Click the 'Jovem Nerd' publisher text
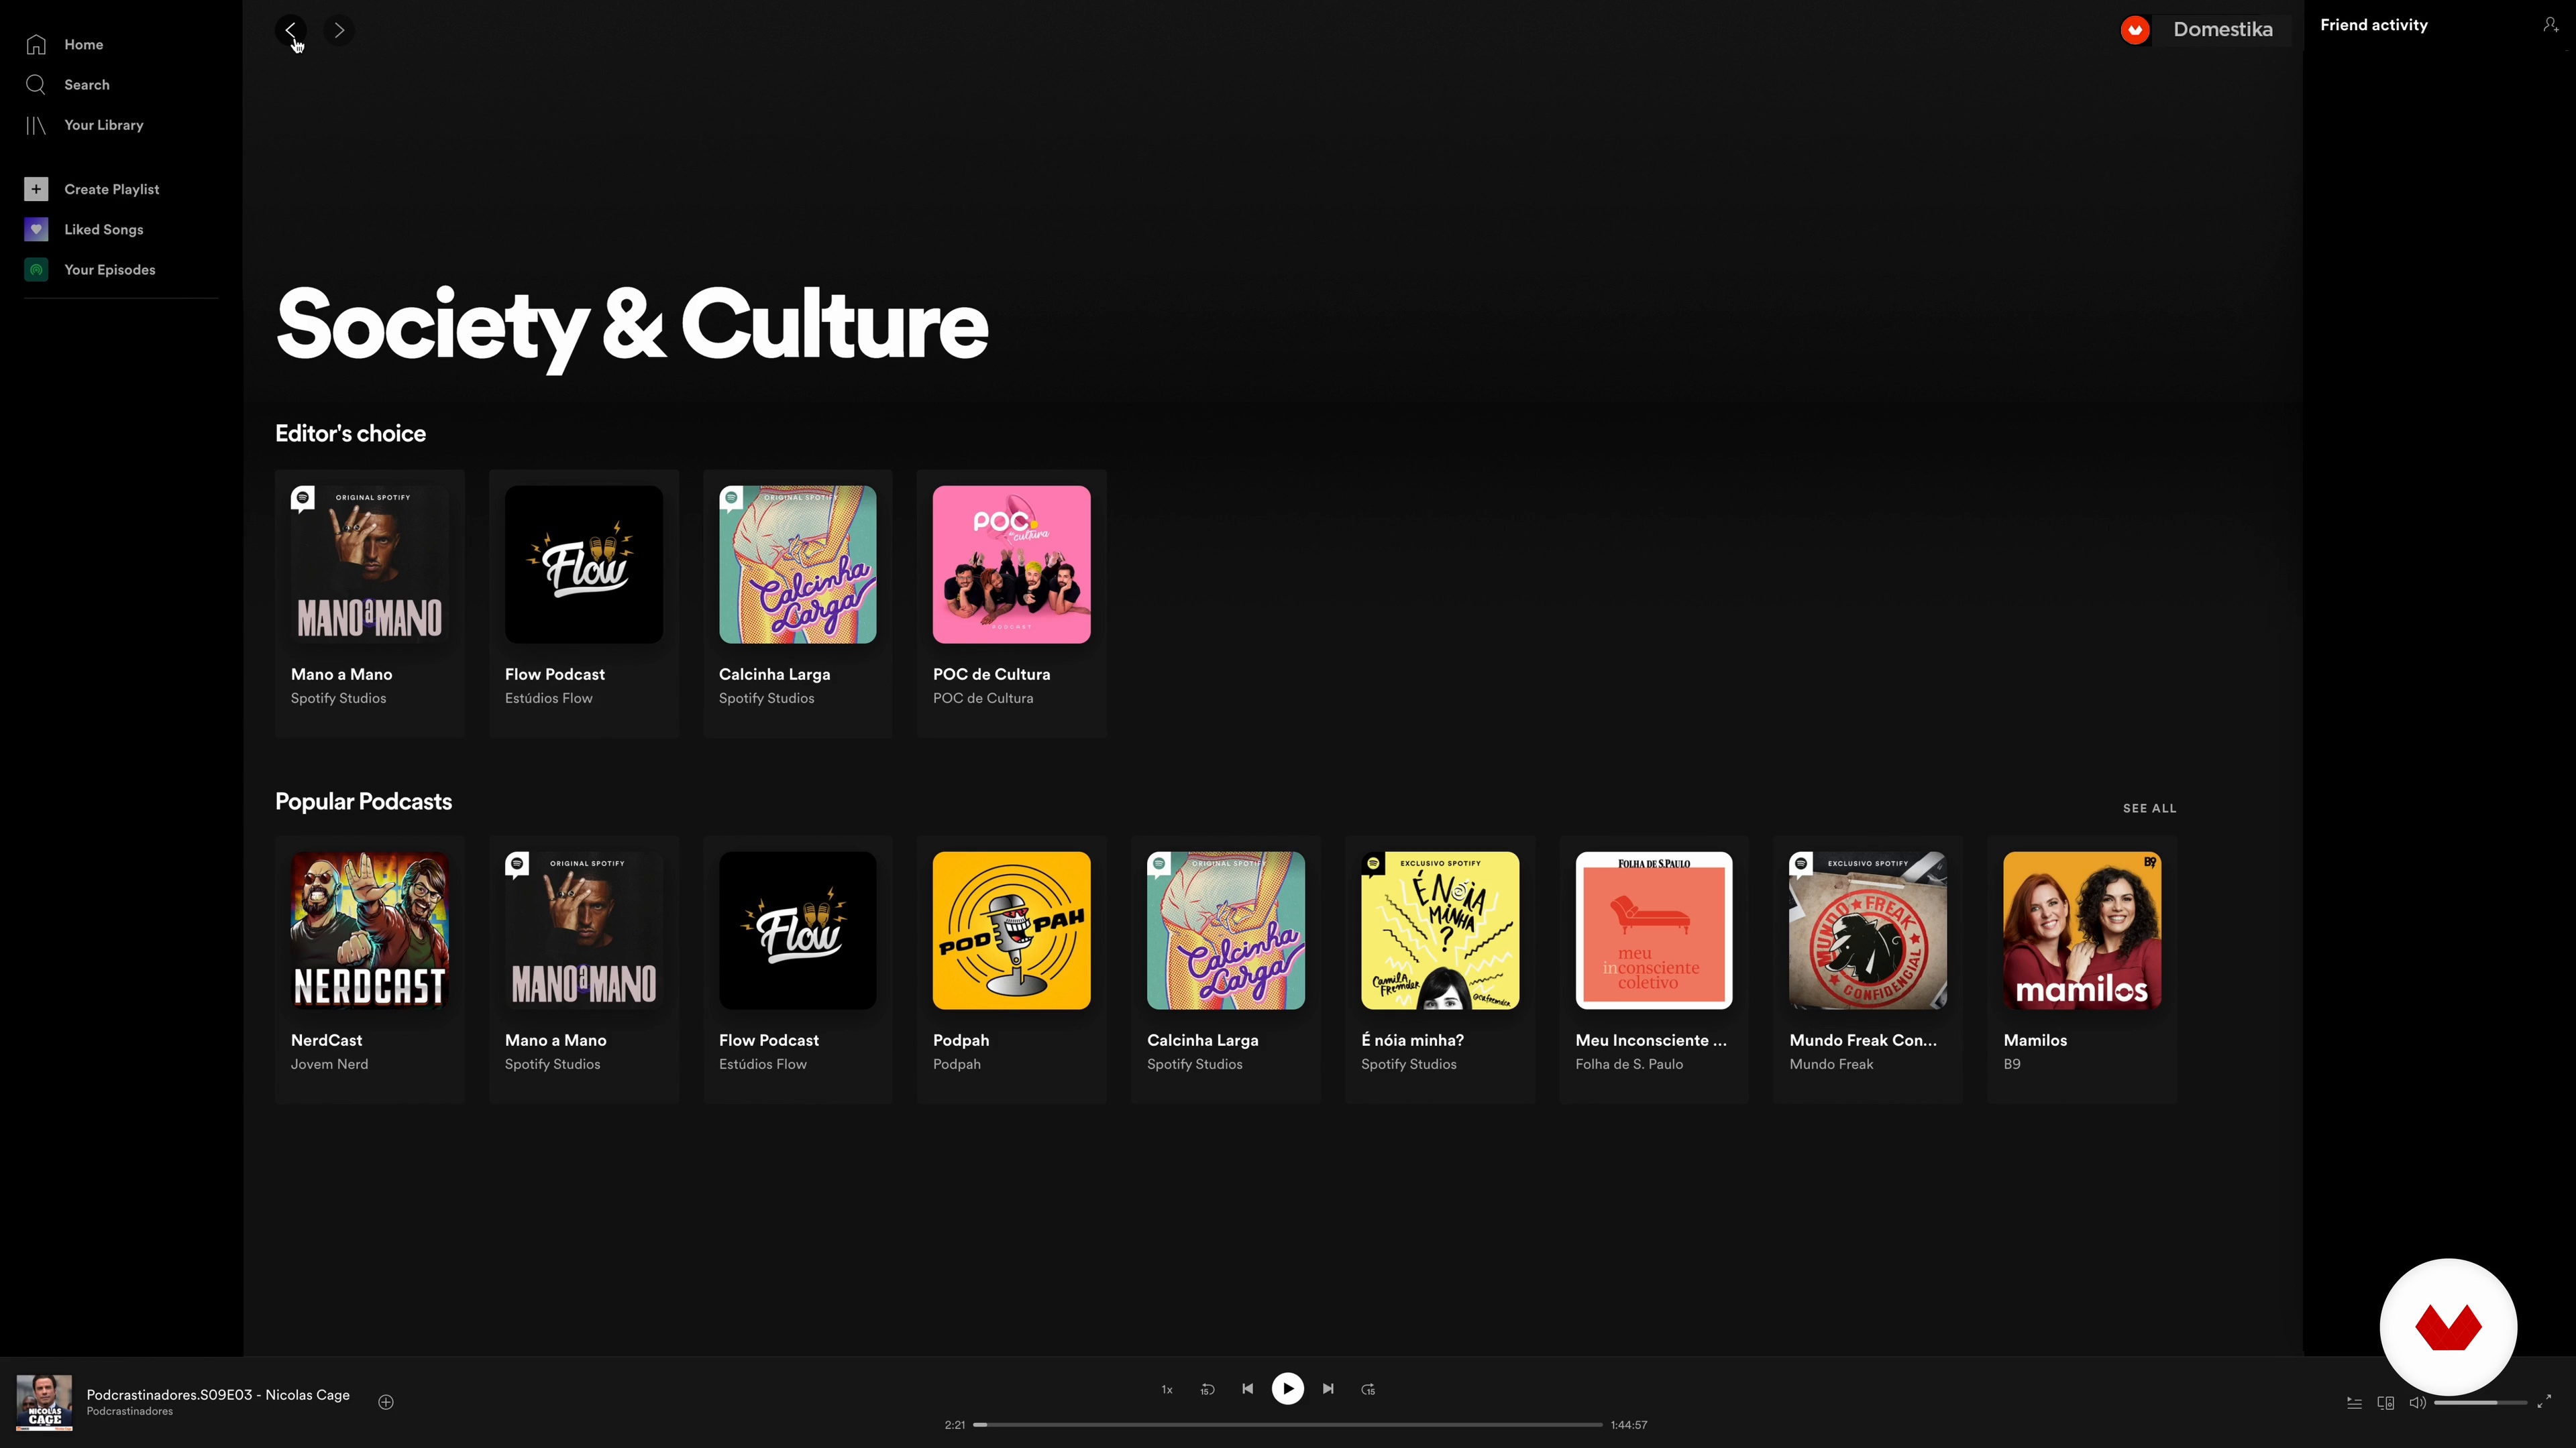Image resolution: width=2576 pixels, height=1448 pixels. coord(329,1063)
